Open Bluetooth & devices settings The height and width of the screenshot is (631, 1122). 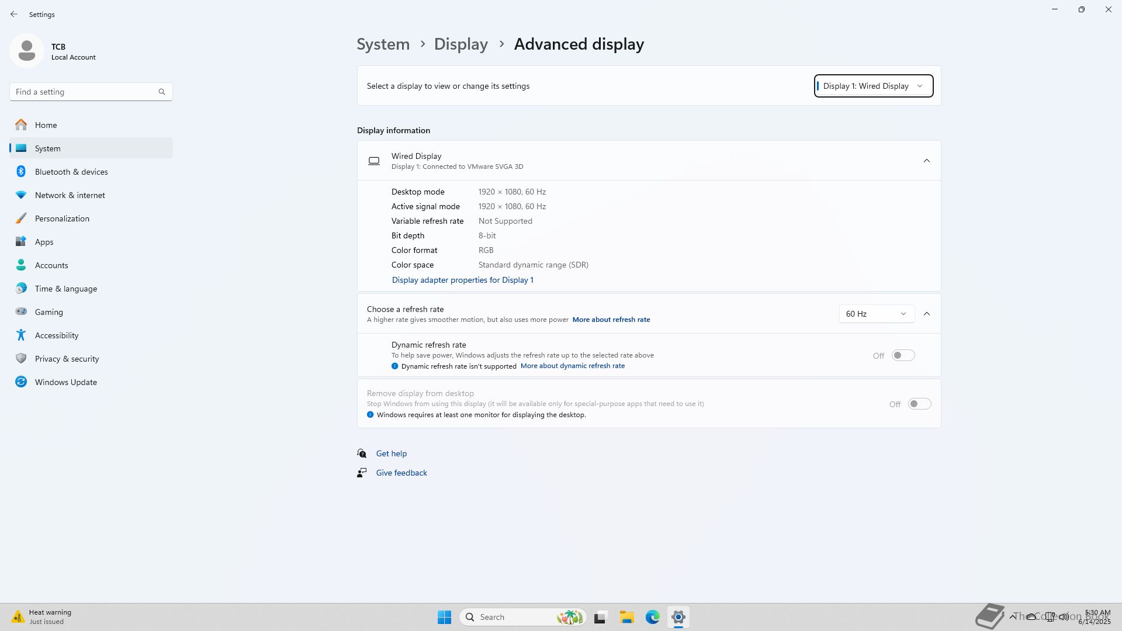coord(71,172)
